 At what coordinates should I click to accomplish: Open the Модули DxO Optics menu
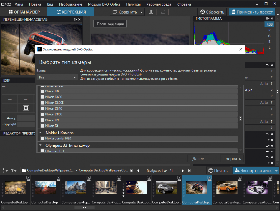(104, 4)
